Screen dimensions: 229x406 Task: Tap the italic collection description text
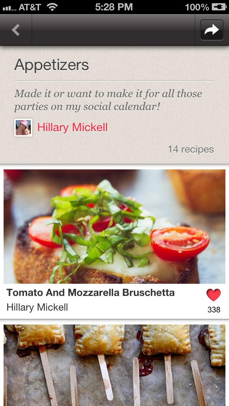108,100
